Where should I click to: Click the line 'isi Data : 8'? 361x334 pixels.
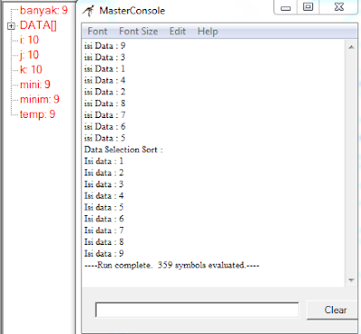[105, 104]
